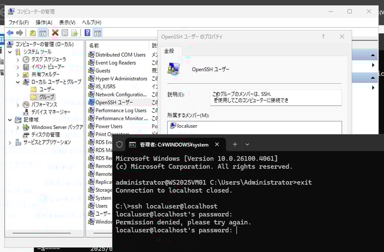Select the Guests group row

pyautogui.click(x=103, y=71)
